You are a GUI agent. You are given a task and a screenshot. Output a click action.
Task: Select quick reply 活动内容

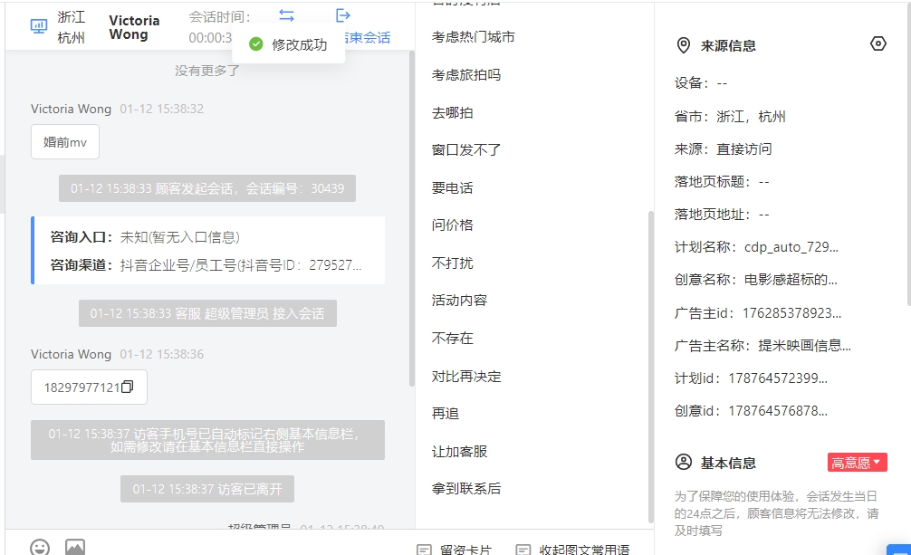tap(459, 301)
